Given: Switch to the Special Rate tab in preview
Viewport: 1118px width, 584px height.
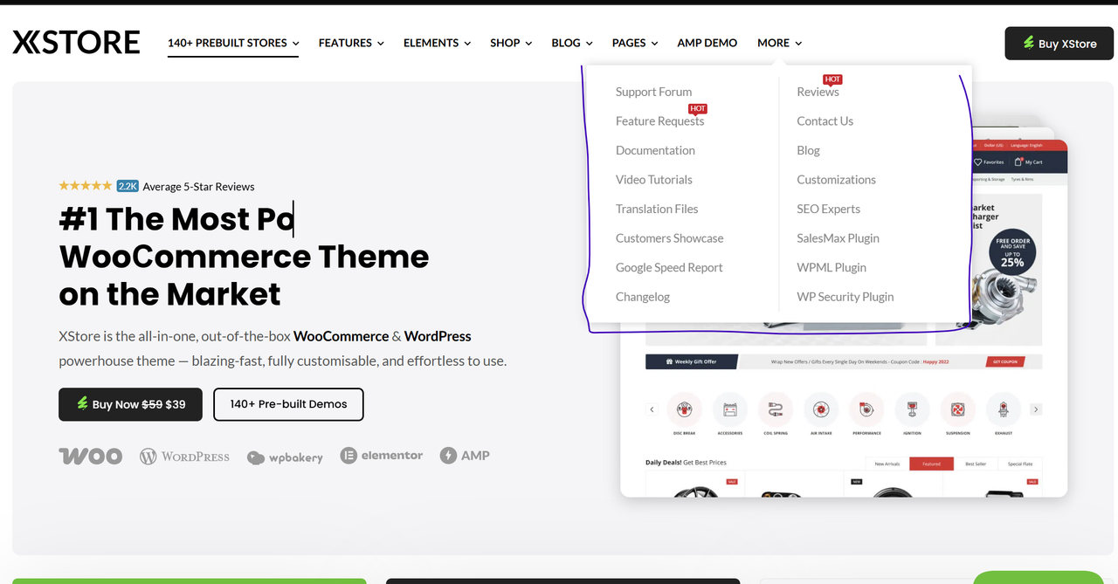Looking at the screenshot, I should click(x=1020, y=464).
